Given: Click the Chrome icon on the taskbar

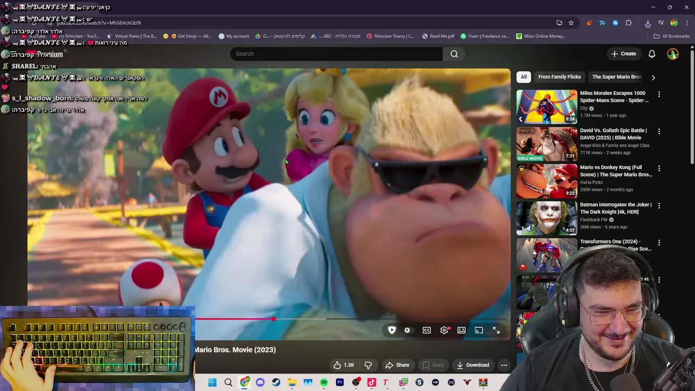Looking at the screenshot, I should [244, 382].
